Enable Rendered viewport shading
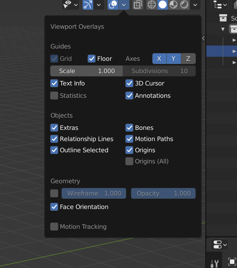This screenshot has height=268, width=237. click(184, 4)
